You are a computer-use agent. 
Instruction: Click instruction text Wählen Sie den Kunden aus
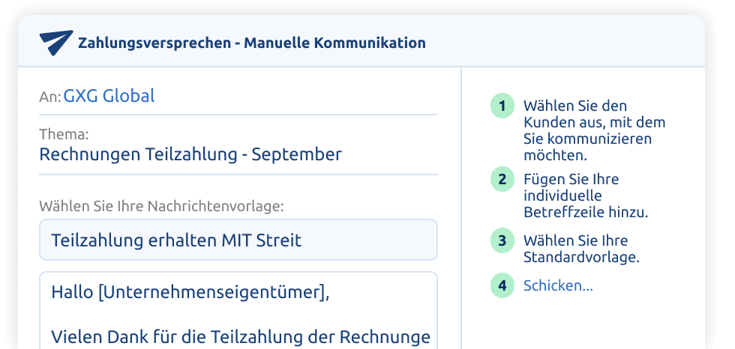(594, 130)
